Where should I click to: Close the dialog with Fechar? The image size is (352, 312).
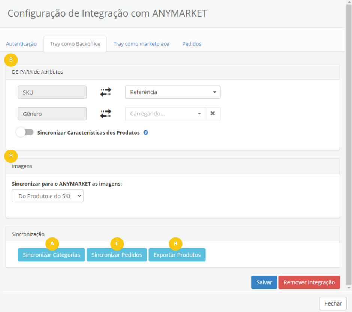point(333,304)
